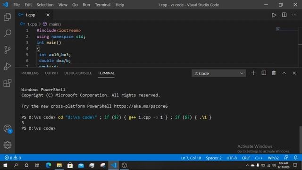302x170 pixels.
Task: Close the terminal panel
Action: pos(294,73)
